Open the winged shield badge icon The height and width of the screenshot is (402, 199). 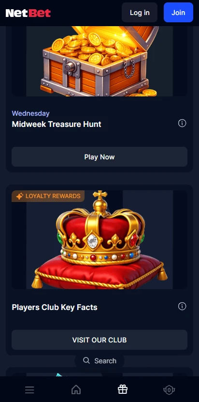(169, 390)
